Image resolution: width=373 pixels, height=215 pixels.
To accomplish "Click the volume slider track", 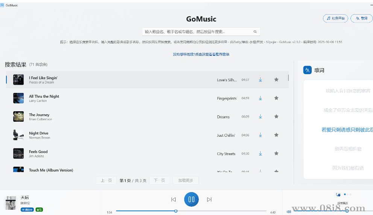I will coord(333,211).
